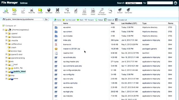179x100 pixels.
Task: Go Back in file navigation
Action: point(80,20)
